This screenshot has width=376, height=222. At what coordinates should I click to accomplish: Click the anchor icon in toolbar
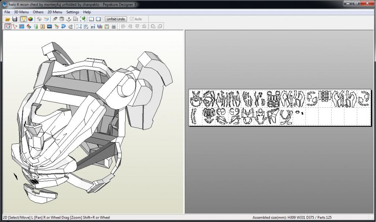(x=69, y=19)
